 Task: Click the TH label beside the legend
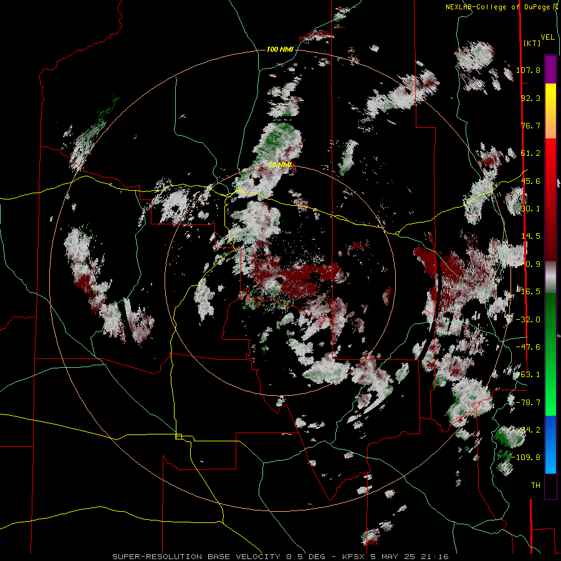[535, 486]
